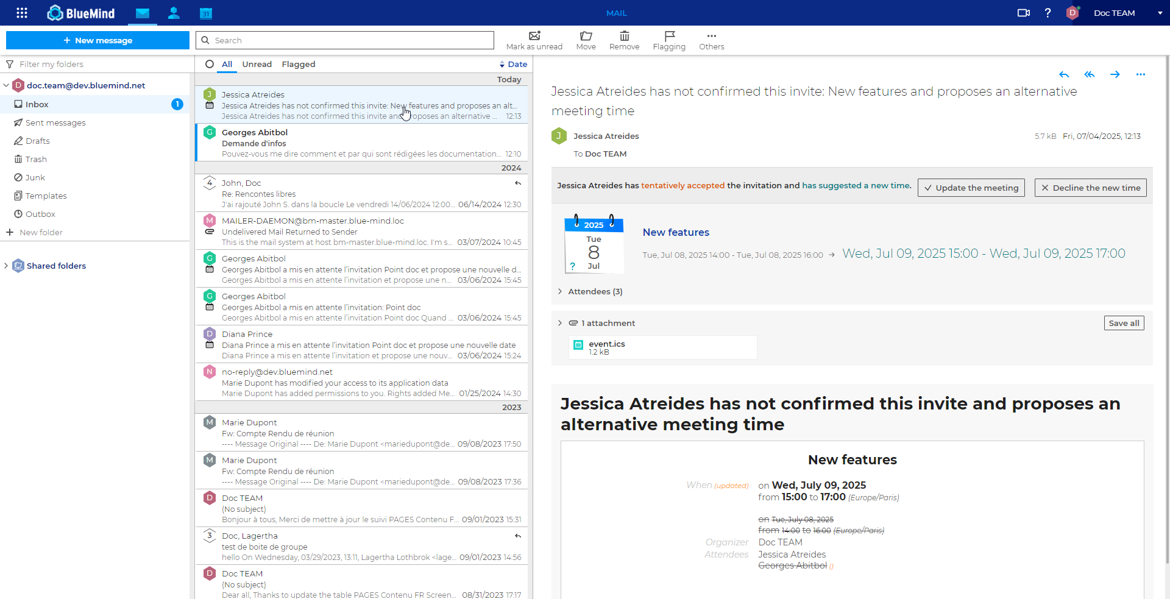Open the Contacts app icon
Viewport: 1170px width, 599px height.
pos(174,13)
